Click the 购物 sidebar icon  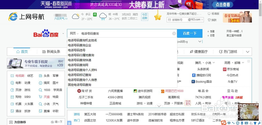point(12,97)
